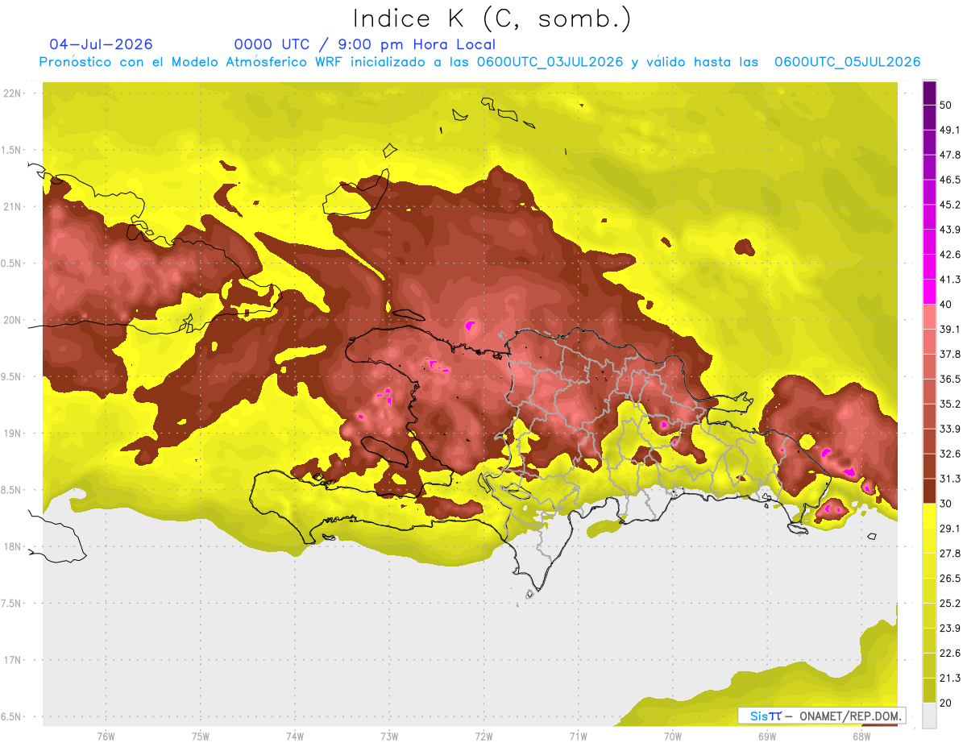Click the '42.6' colorbar value
The width and height of the screenshot is (967, 747).
(949, 255)
